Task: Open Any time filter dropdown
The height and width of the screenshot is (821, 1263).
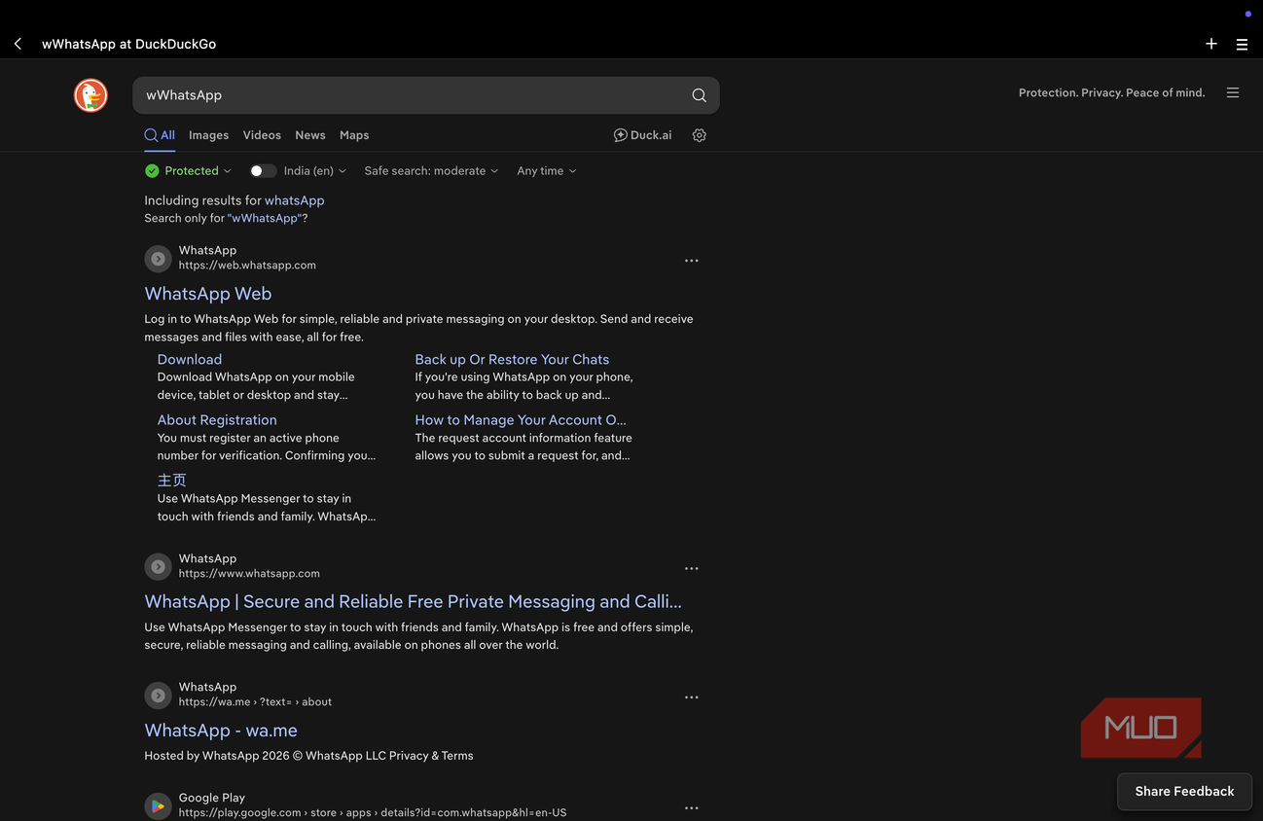Action: (x=547, y=171)
